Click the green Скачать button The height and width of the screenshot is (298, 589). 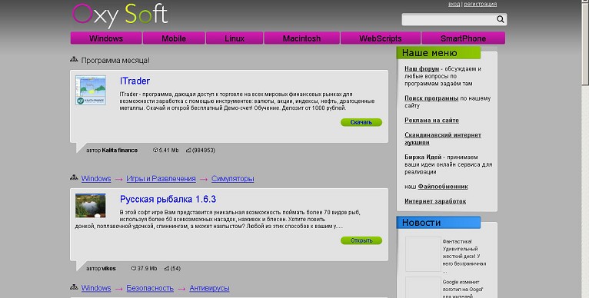361,122
